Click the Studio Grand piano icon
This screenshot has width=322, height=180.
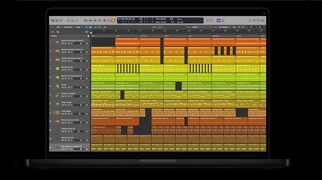tap(57, 104)
